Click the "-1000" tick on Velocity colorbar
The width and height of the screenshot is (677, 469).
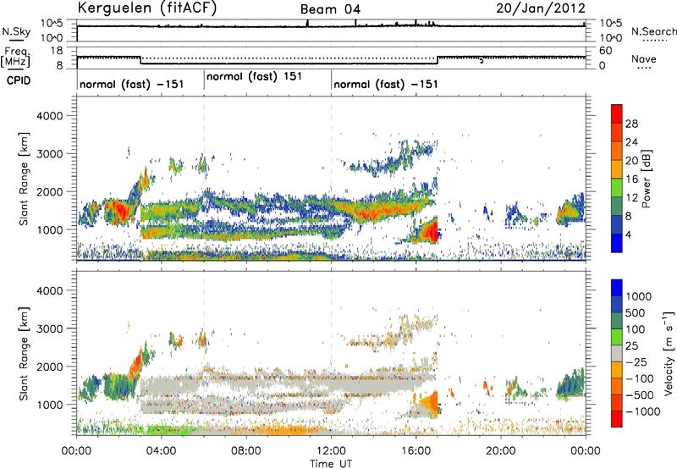pyautogui.click(x=643, y=411)
